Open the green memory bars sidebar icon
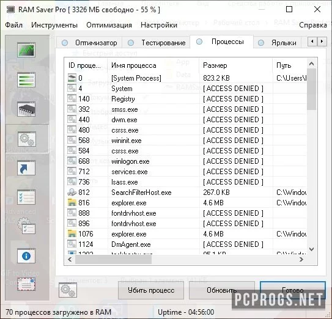The image size is (332, 319). [x=26, y=79]
